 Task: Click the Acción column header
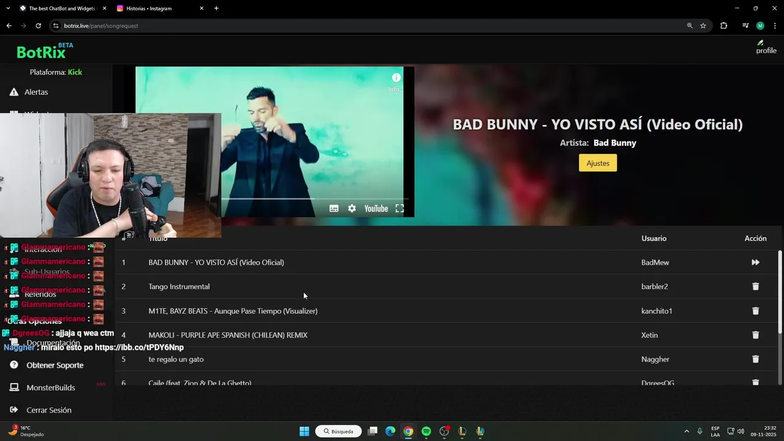tap(755, 238)
